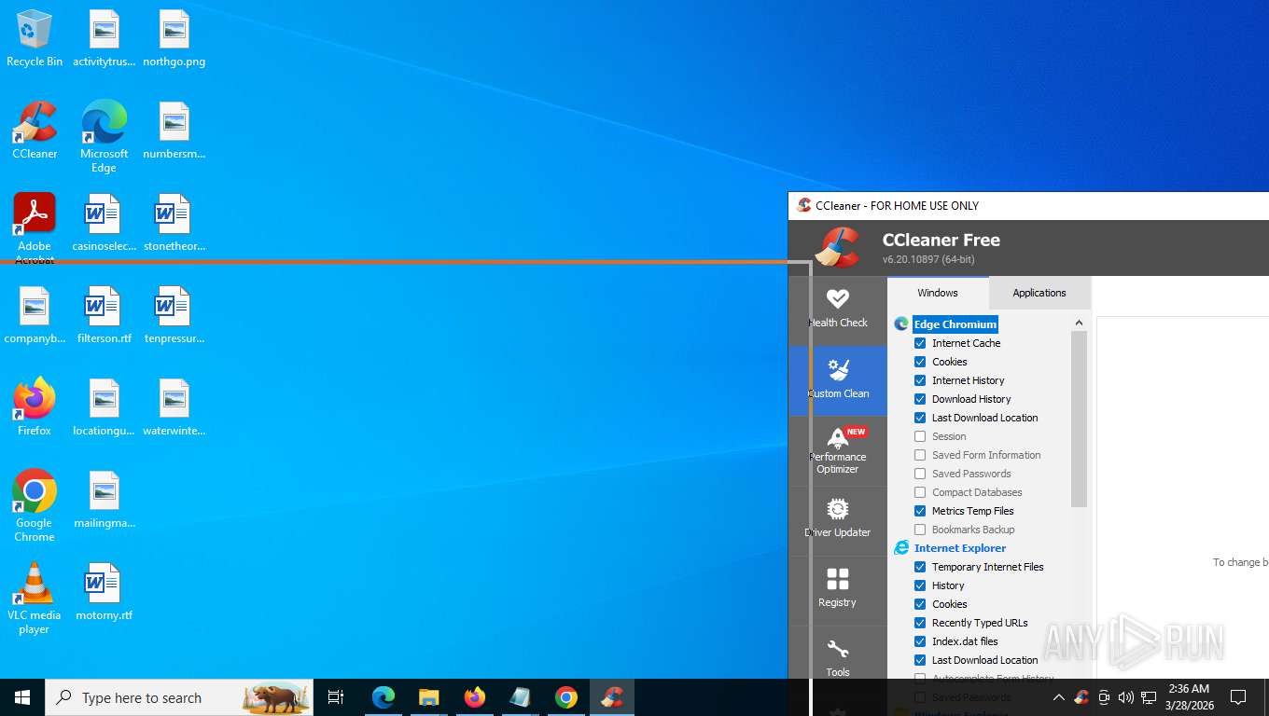The height and width of the screenshot is (716, 1269).
Task: Open File Explorer from taskbar
Action: click(x=428, y=697)
